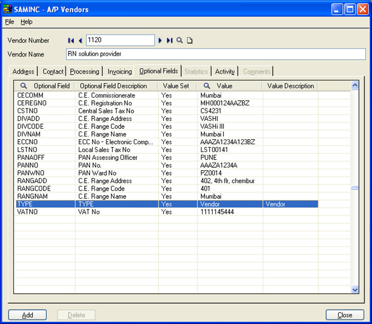
Task: Click the AAAZA1234A123BZ value cell
Action: tap(230, 142)
